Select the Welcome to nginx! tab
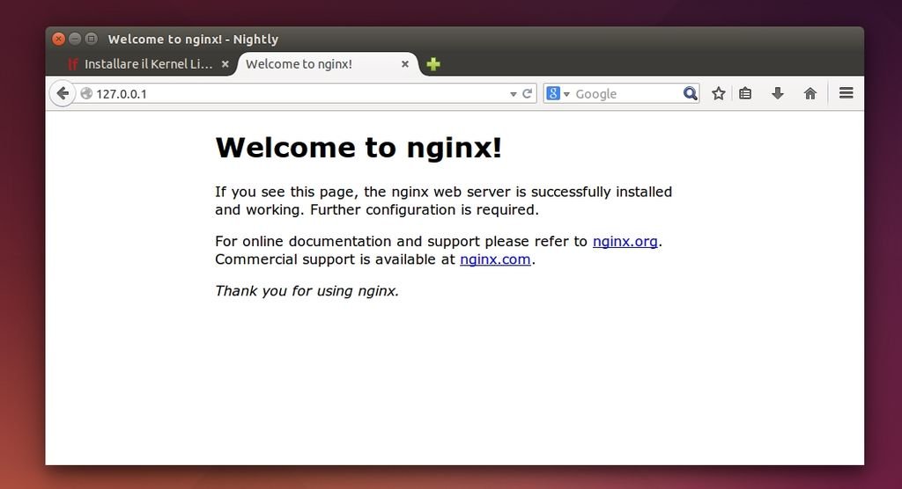This screenshot has width=902, height=489. coord(326,64)
